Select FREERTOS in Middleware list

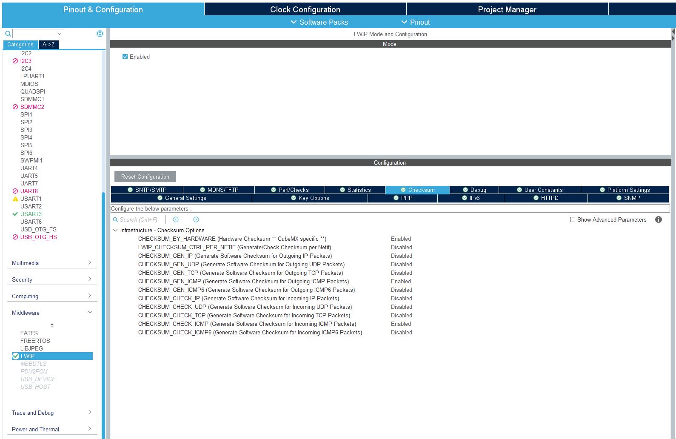(x=35, y=341)
